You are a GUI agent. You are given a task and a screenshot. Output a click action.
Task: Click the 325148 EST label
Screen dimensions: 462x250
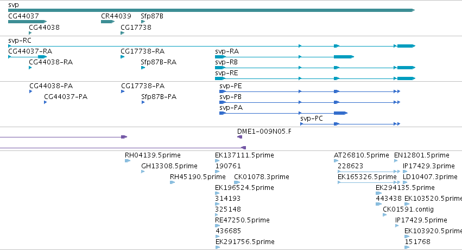[x=228, y=209]
